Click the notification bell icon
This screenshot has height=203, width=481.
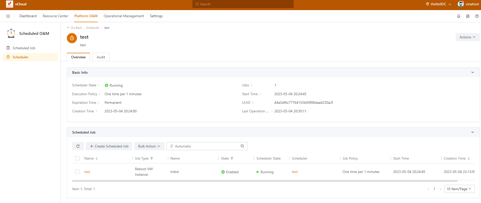(458, 16)
